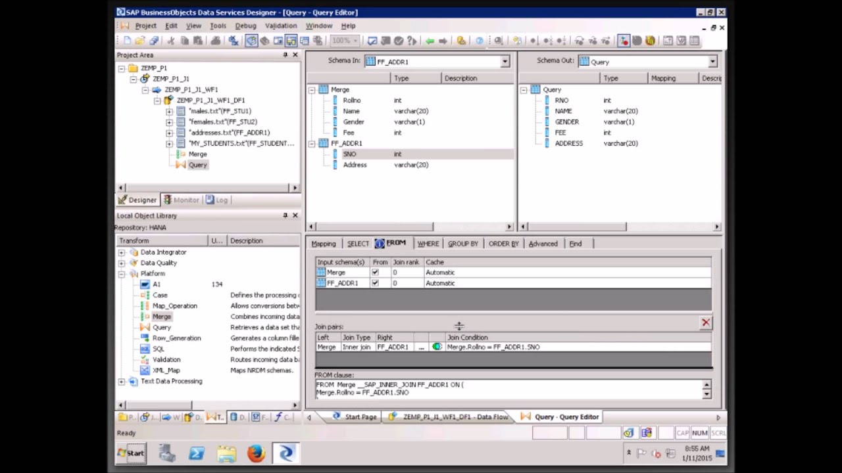Image resolution: width=842 pixels, height=473 pixels.
Task: Open Projects tab icon in Local Object Library
Action: pos(122,417)
